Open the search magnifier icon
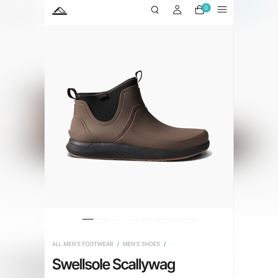278x278 pixels. [x=155, y=10]
